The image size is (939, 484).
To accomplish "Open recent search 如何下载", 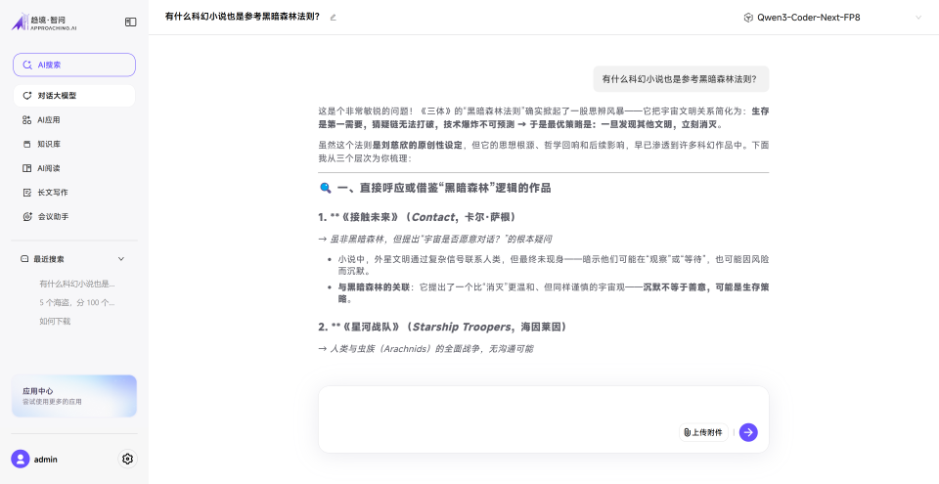I will (55, 321).
